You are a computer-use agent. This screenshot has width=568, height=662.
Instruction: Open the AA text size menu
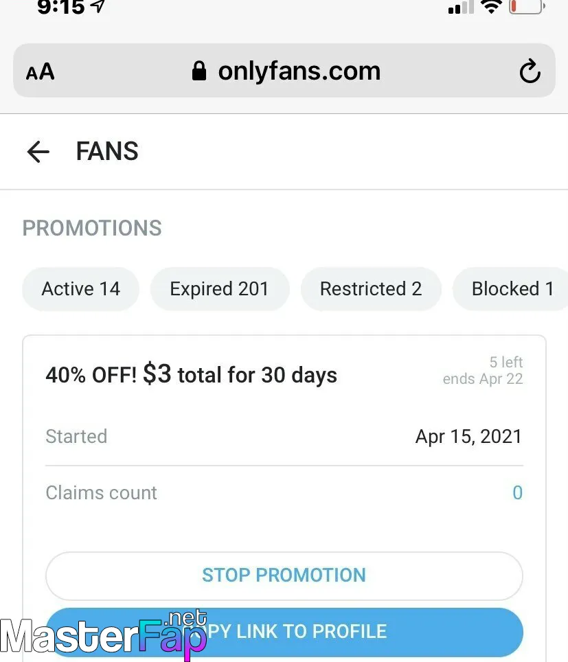point(40,71)
